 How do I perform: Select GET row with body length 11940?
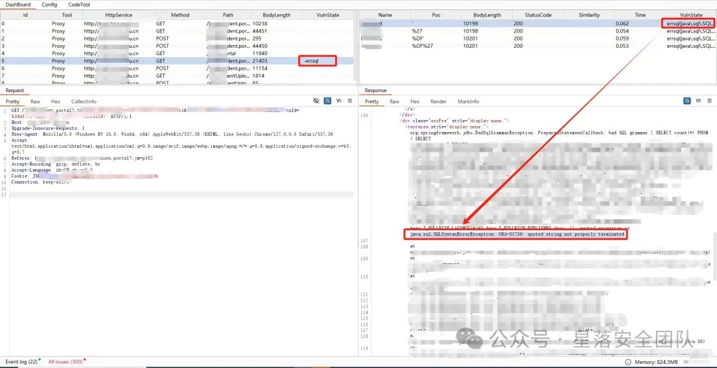177,54
